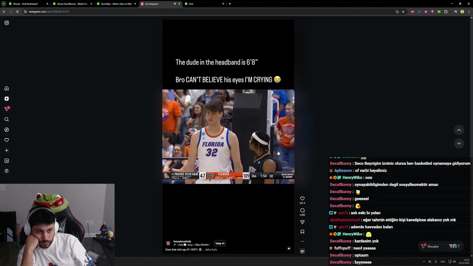Open profile avatar in Instagram sidebar
The image size is (473, 266).
coord(7,171)
